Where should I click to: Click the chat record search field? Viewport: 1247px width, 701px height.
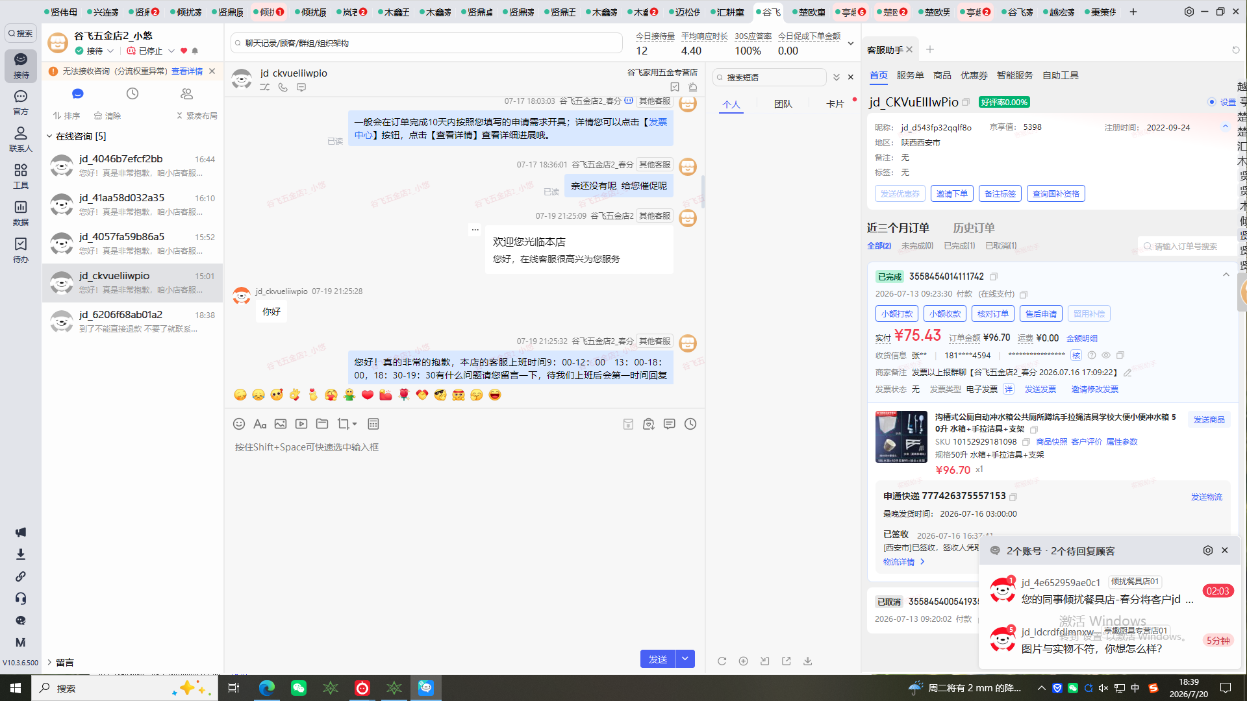coord(427,43)
